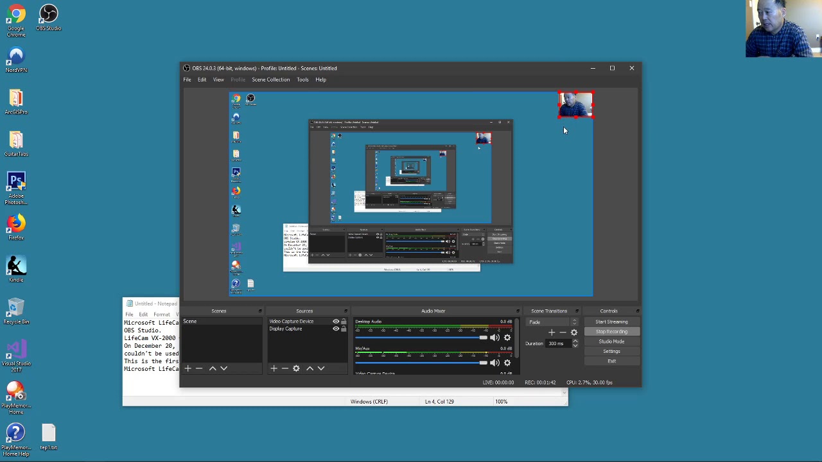Lock the Video Capture Device source
822x462 pixels.
pos(344,321)
